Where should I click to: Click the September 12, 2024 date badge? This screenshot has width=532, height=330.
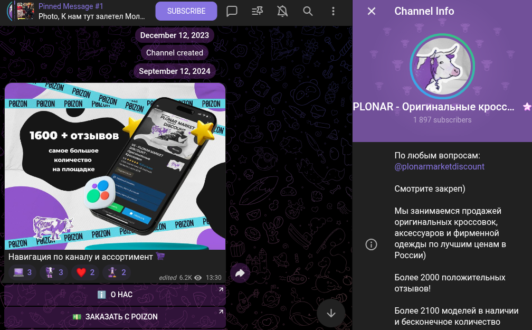pos(174,71)
